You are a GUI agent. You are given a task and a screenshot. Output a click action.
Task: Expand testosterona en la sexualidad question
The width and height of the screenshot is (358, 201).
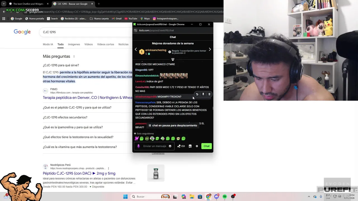pyautogui.click(x=88, y=137)
